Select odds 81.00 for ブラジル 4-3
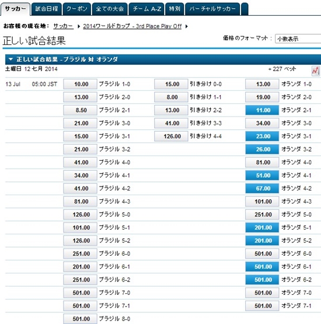321x324 pixels. [x=81, y=201]
